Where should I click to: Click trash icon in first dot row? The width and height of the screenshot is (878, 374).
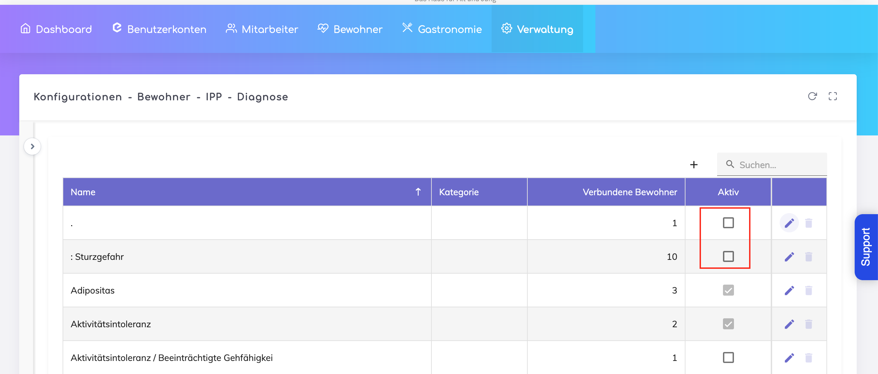(809, 223)
